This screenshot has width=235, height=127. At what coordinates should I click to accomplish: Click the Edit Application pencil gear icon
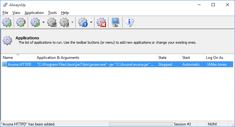pyautogui.click(x=21, y=22)
